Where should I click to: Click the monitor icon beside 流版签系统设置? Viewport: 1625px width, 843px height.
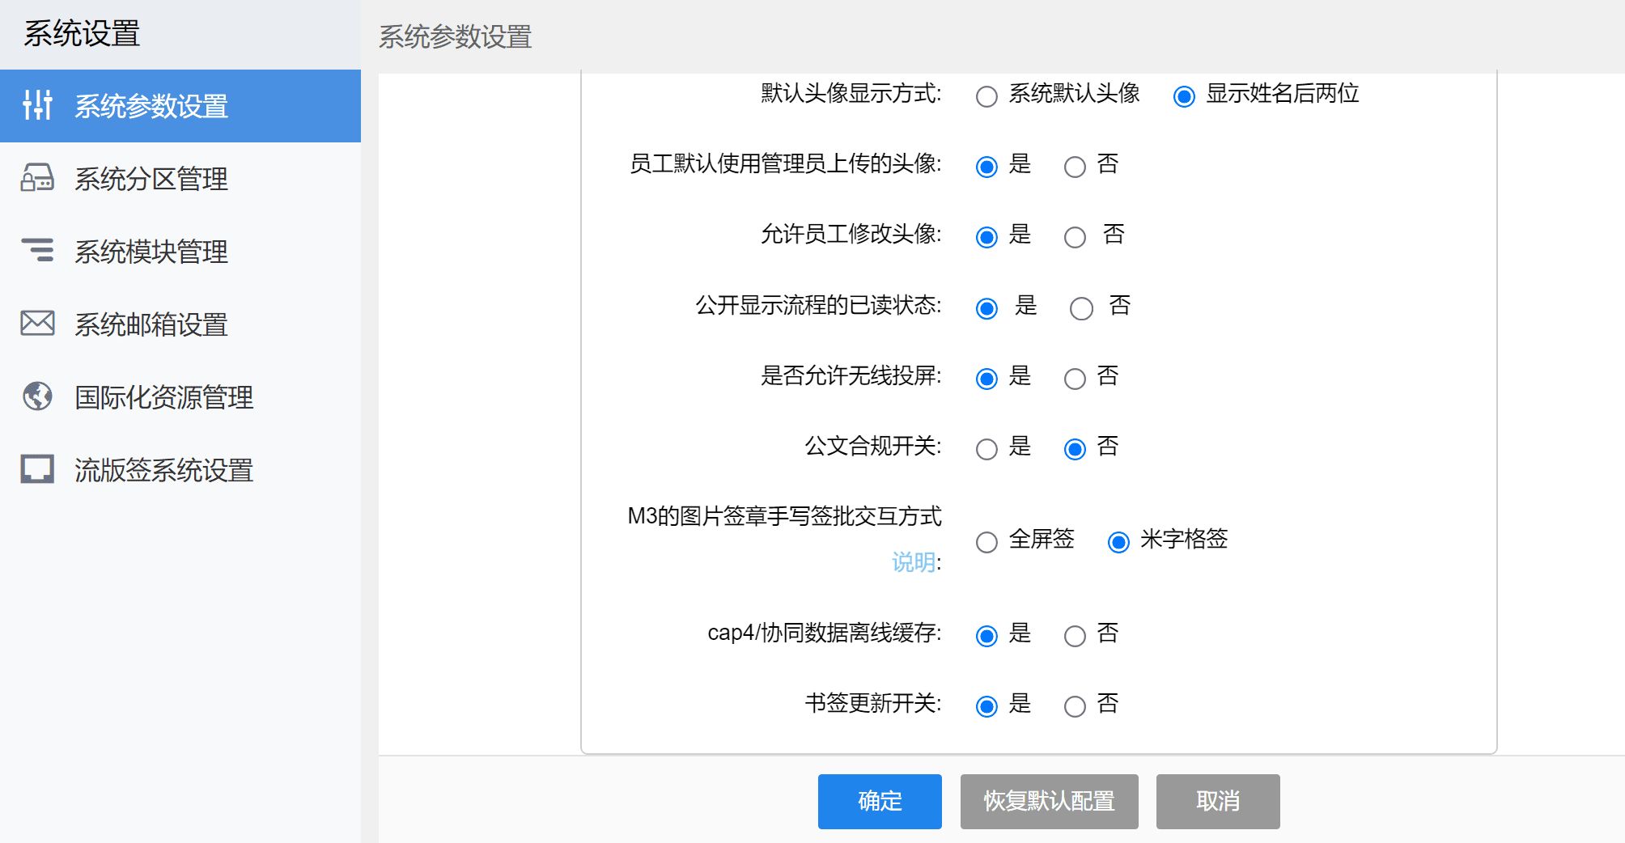pyautogui.click(x=37, y=468)
